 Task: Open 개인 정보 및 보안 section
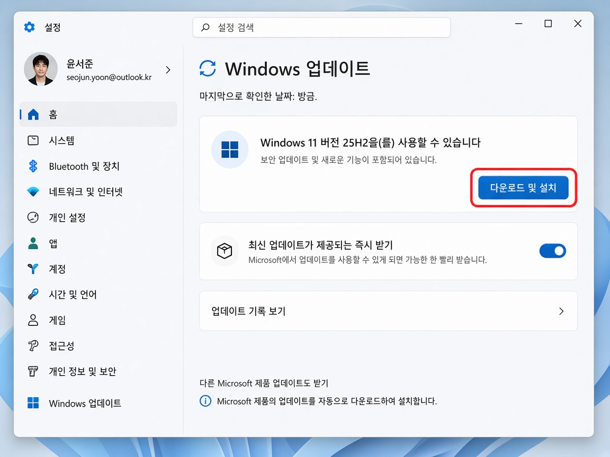coord(98,371)
